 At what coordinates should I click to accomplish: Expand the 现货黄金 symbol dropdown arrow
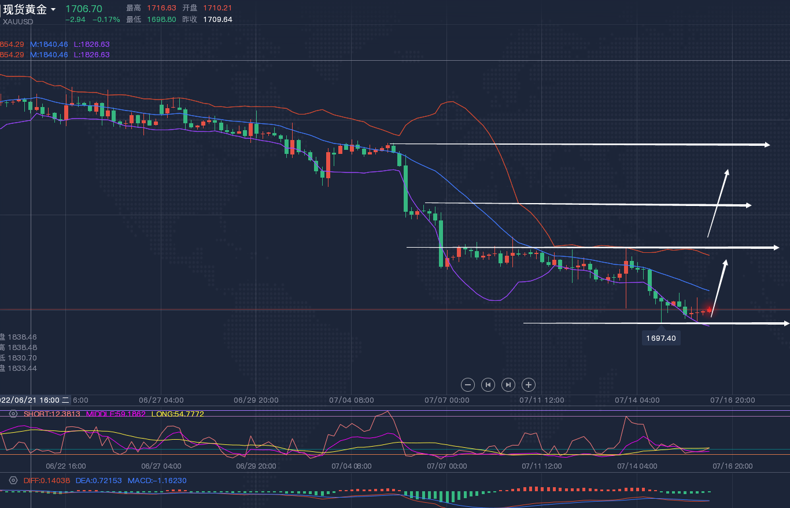pos(54,9)
